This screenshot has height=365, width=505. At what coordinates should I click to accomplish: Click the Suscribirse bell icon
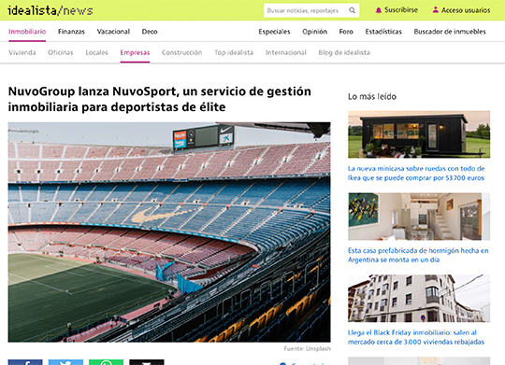(x=379, y=10)
